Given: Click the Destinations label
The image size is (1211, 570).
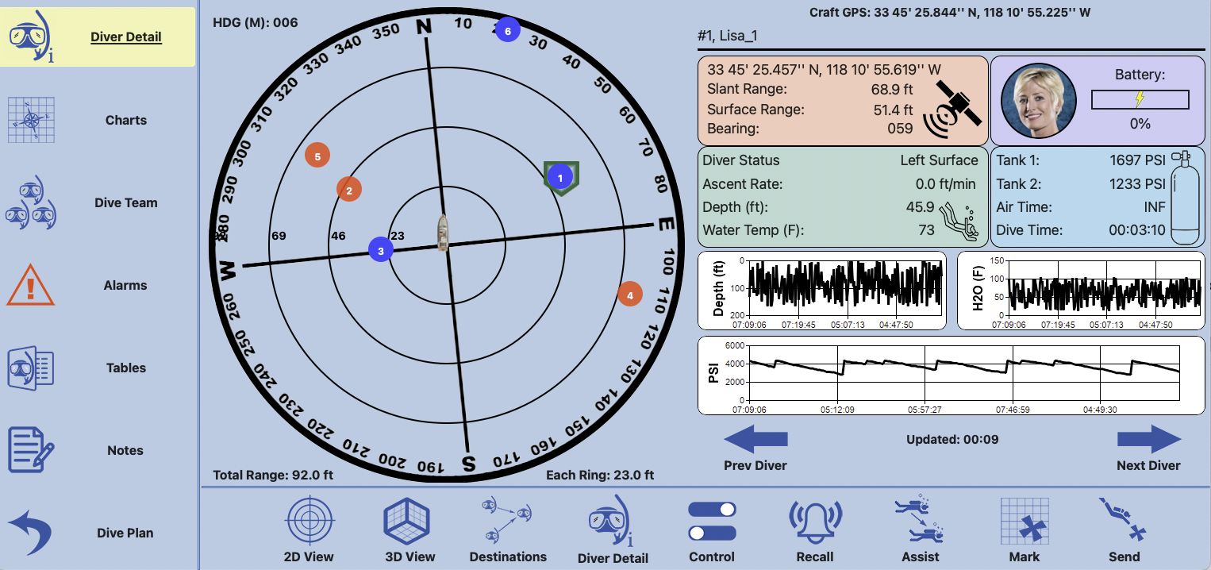Looking at the screenshot, I should 508,557.
